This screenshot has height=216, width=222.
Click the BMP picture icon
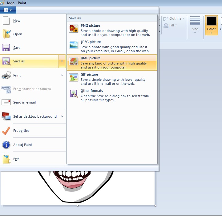click(x=74, y=61)
